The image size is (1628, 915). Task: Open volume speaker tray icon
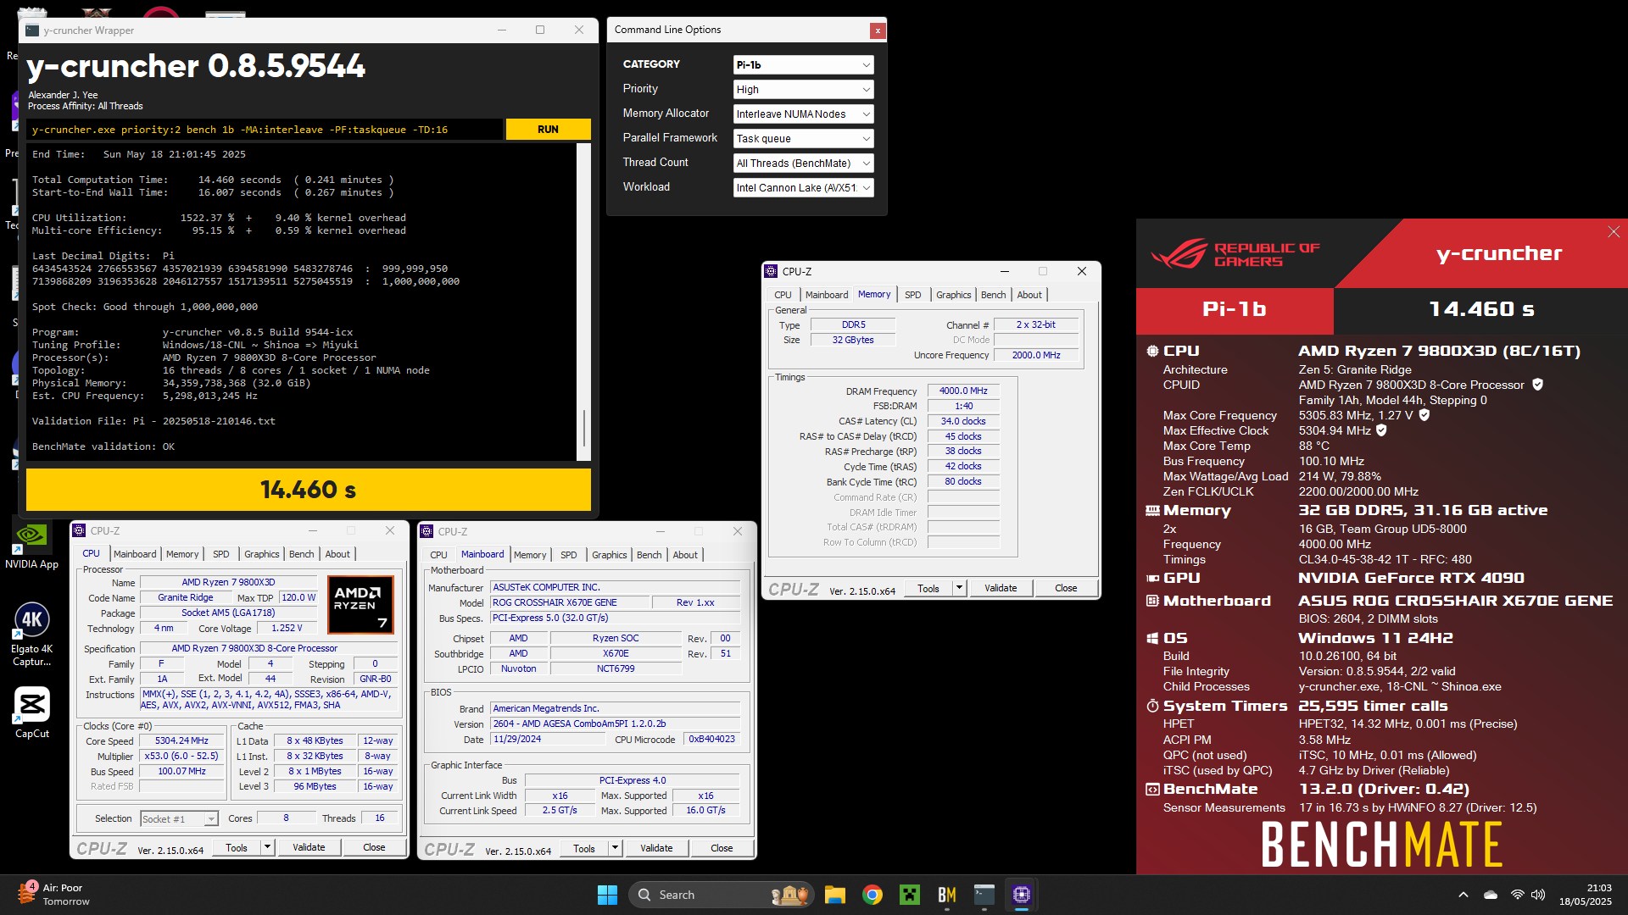1538,895
